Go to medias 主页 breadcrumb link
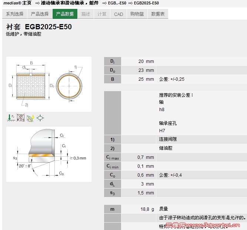The image size is (247, 230). click(17, 3)
